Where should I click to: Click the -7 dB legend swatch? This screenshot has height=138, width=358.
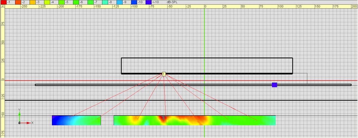90,2
